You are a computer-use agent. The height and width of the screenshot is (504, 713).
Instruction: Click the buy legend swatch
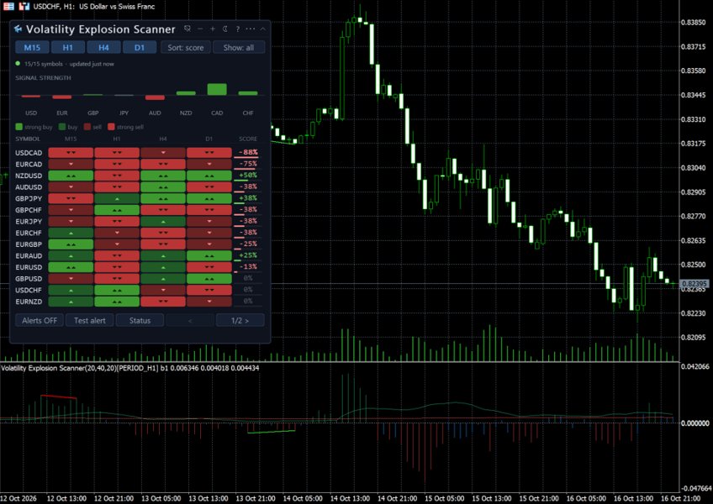click(x=62, y=127)
